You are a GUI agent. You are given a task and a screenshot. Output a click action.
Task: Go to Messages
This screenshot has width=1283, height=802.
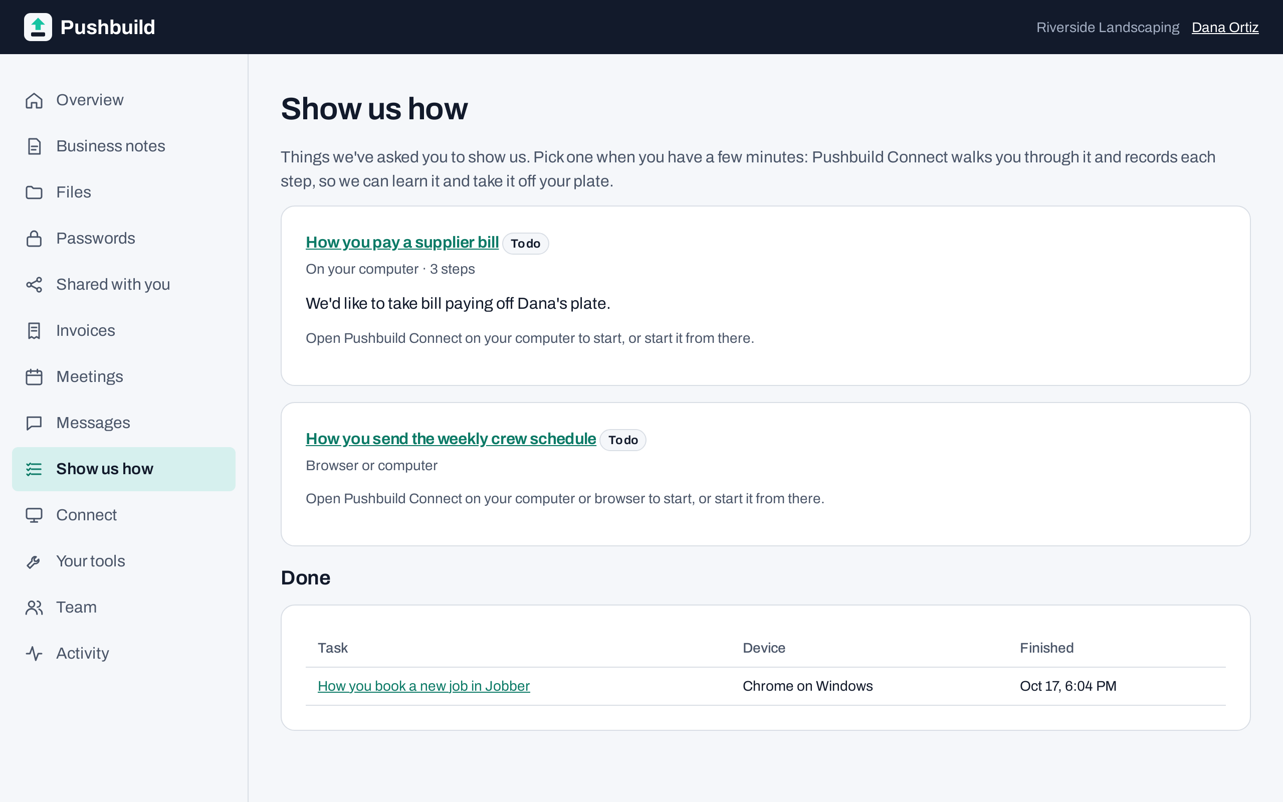123,423
